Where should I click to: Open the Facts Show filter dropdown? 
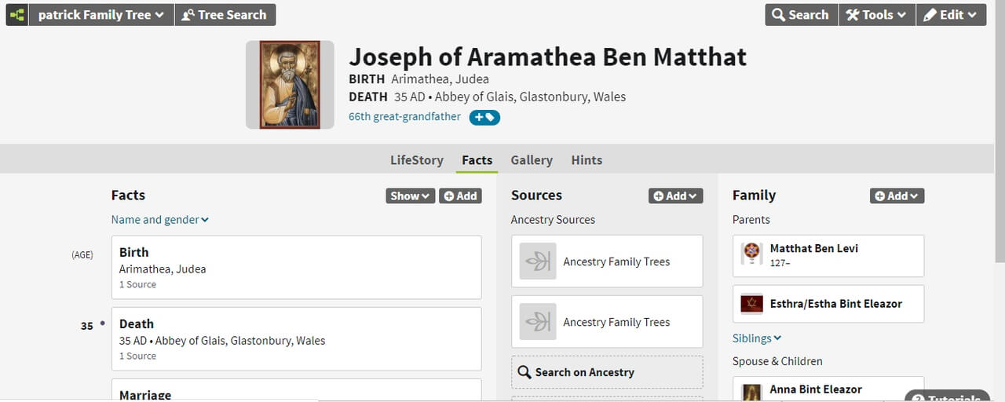410,196
